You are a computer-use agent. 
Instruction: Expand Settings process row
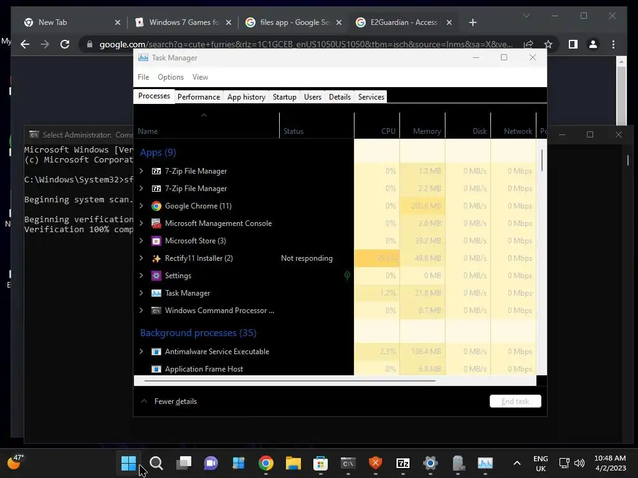(141, 276)
